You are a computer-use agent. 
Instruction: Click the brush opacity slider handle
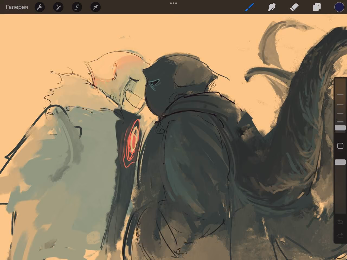coord(340,162)
